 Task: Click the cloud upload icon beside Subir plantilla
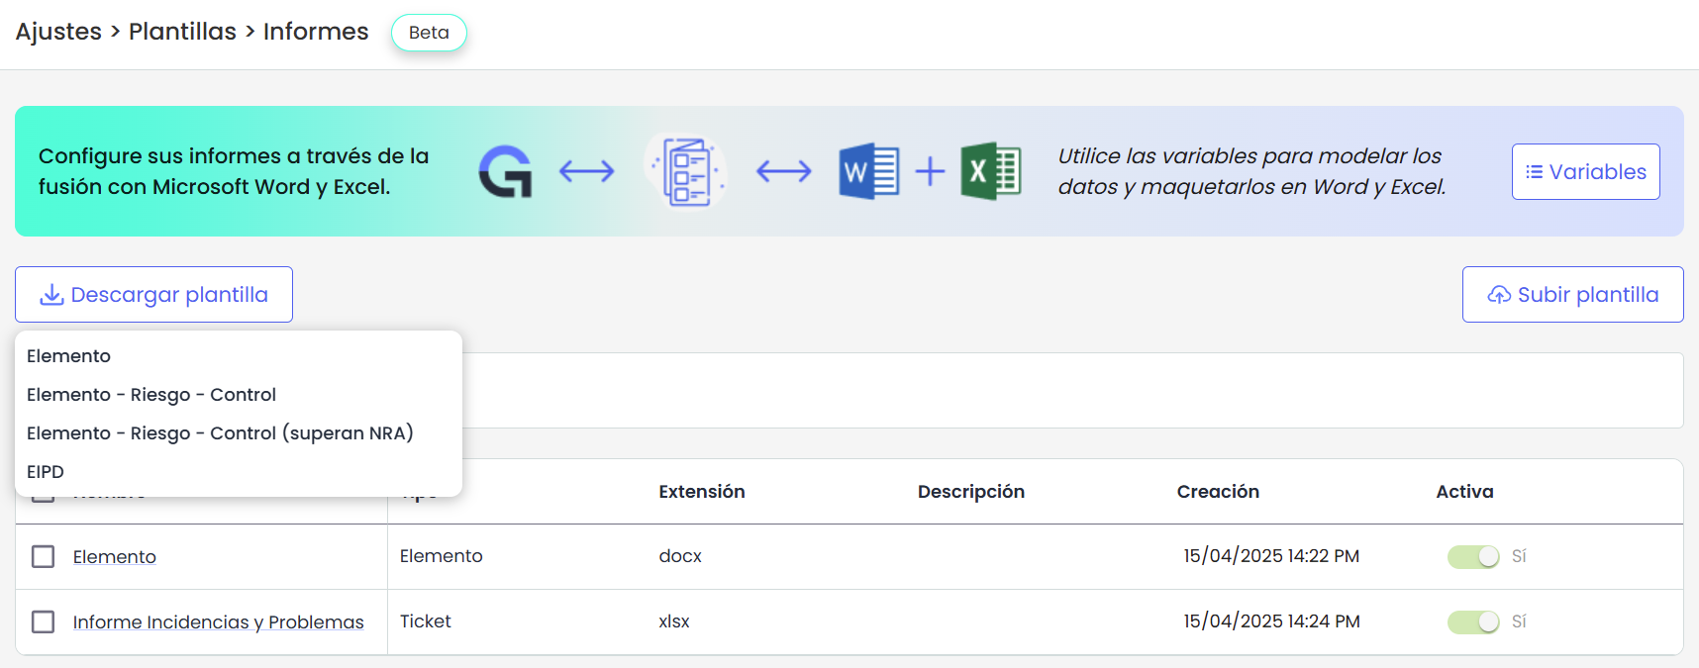1499,295
